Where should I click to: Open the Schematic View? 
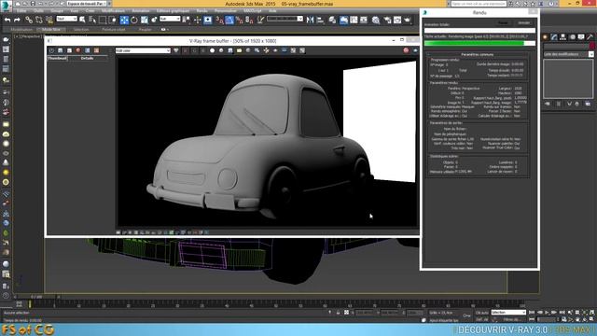pyautogui.click(x=364, y=20)
